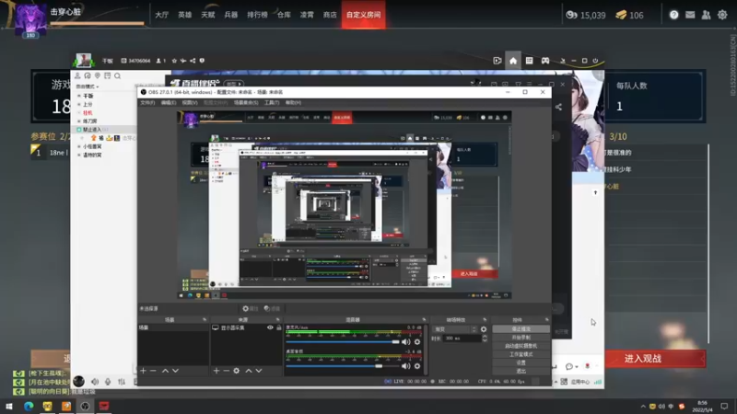Toggle lock of display capture source
Screen dimensions: 737x414
[279, 328]
